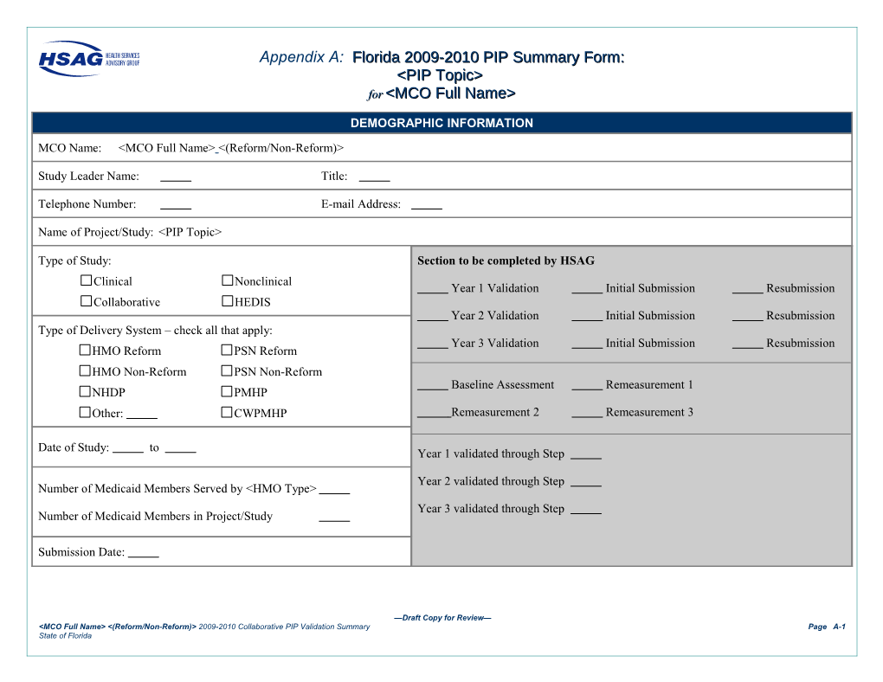883x682 pixels.
Task: Select the PSN Non-Reform checkbox
Action: coord(227,370)
